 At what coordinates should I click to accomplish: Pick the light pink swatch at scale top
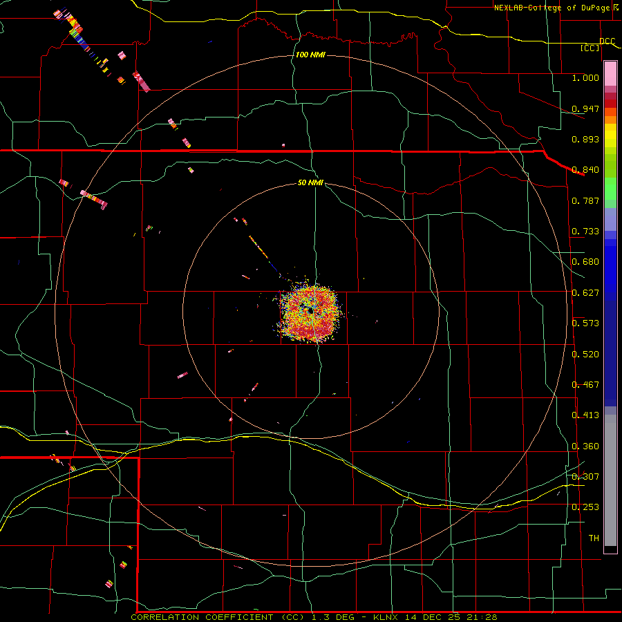(610, 74)
